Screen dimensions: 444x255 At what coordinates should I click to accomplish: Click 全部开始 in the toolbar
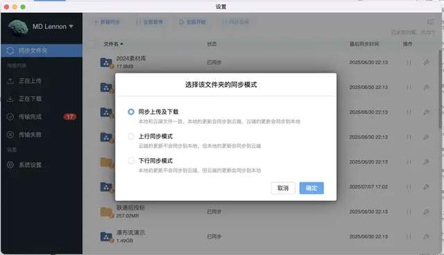coord(192,21)
